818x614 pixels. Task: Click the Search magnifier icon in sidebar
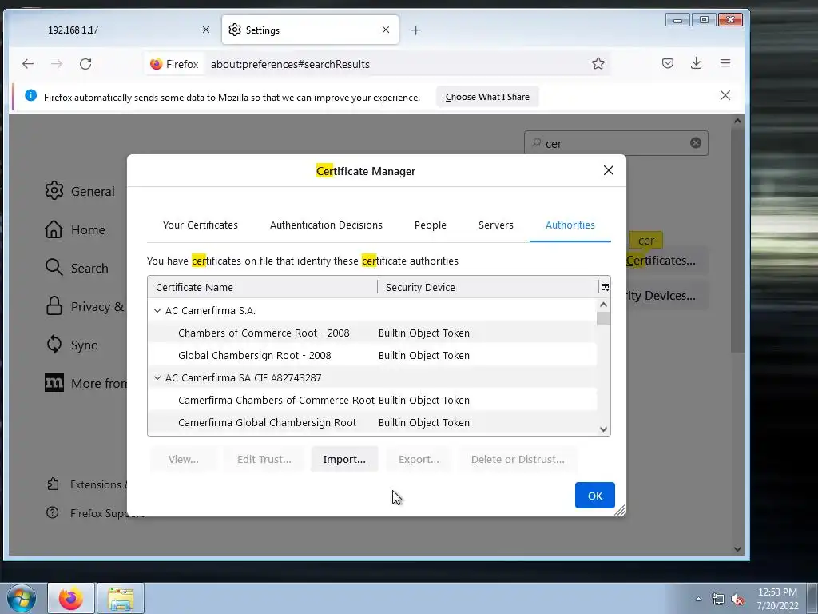click(54, 267)
